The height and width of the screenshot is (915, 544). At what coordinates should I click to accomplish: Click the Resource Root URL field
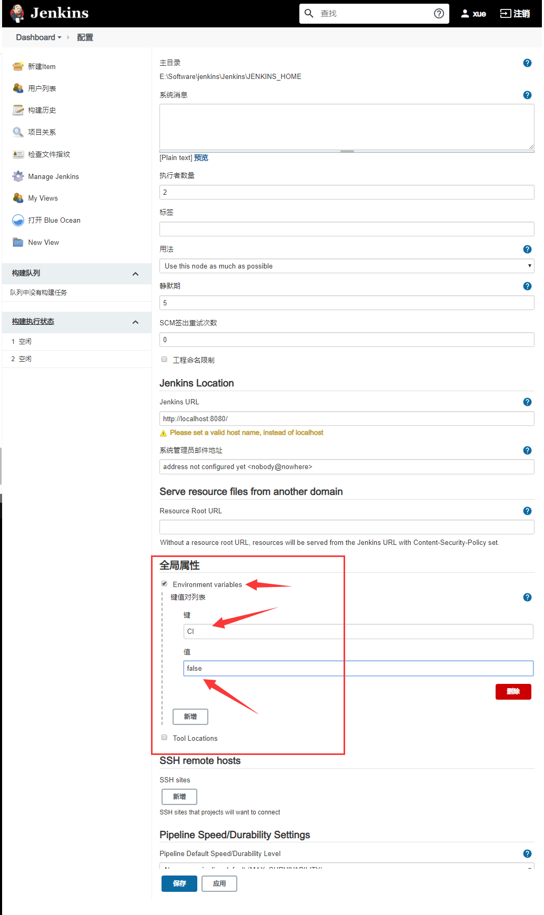tap(347, 527)
